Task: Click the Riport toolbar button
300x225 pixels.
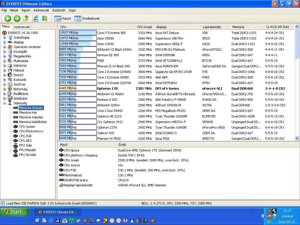Action: click(x=63, y=18)
